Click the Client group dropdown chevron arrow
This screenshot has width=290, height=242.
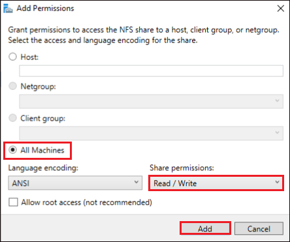tap(277, 132)
